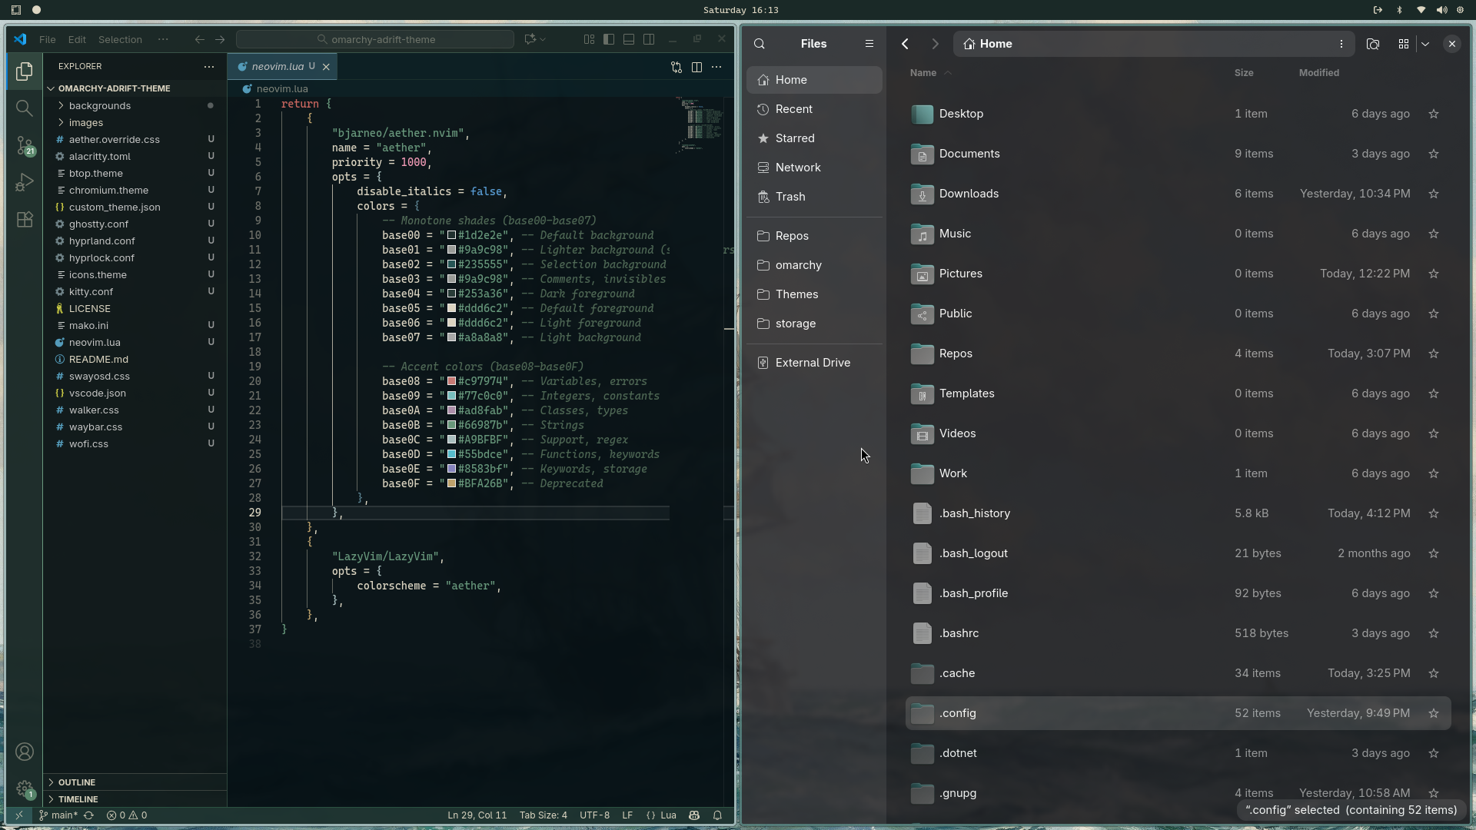Open the remote window icon in status bar
The image size is (1476, 830).
click(19, 815)
